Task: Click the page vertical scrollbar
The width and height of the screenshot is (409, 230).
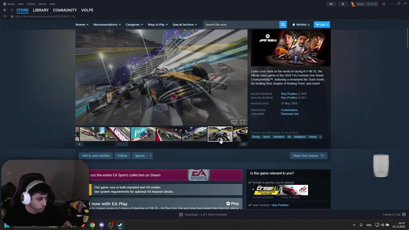Action: (407, 38)
